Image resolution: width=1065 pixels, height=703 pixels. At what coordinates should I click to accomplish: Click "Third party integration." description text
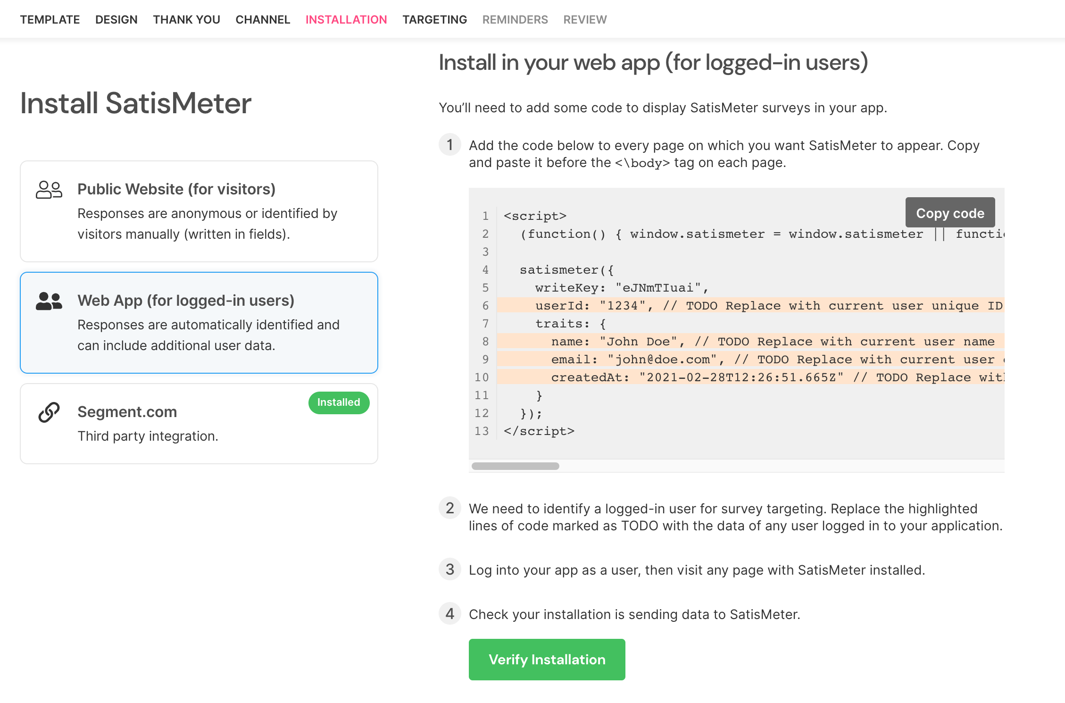[x=148, y=436]
